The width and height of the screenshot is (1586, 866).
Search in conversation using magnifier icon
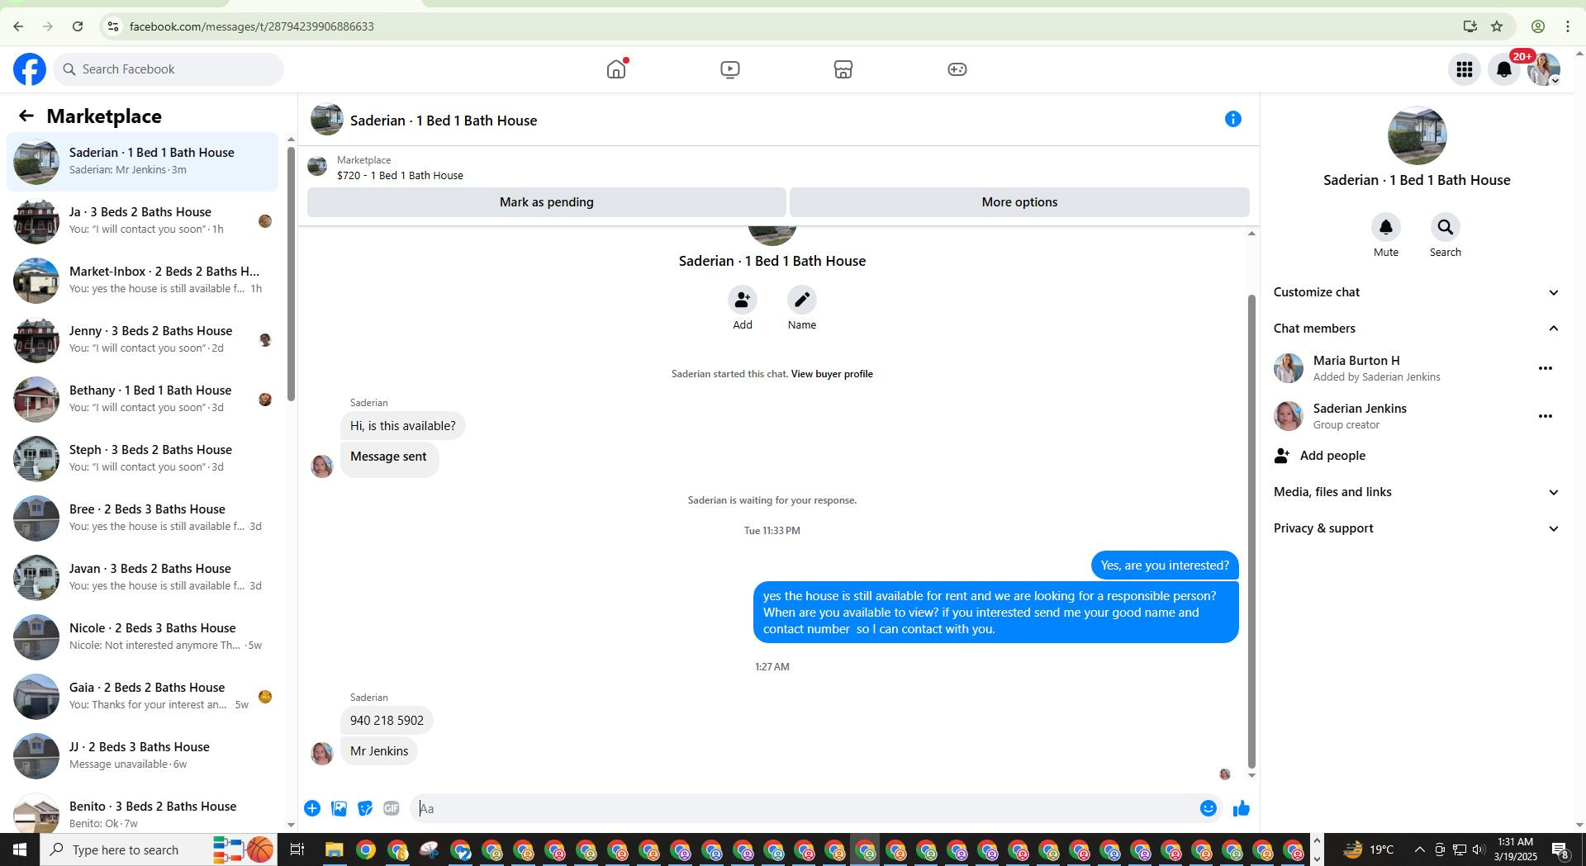point(1445,227)
